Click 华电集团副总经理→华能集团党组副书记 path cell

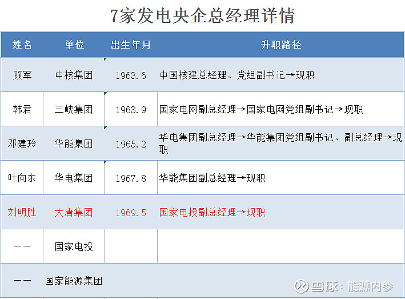280,143
